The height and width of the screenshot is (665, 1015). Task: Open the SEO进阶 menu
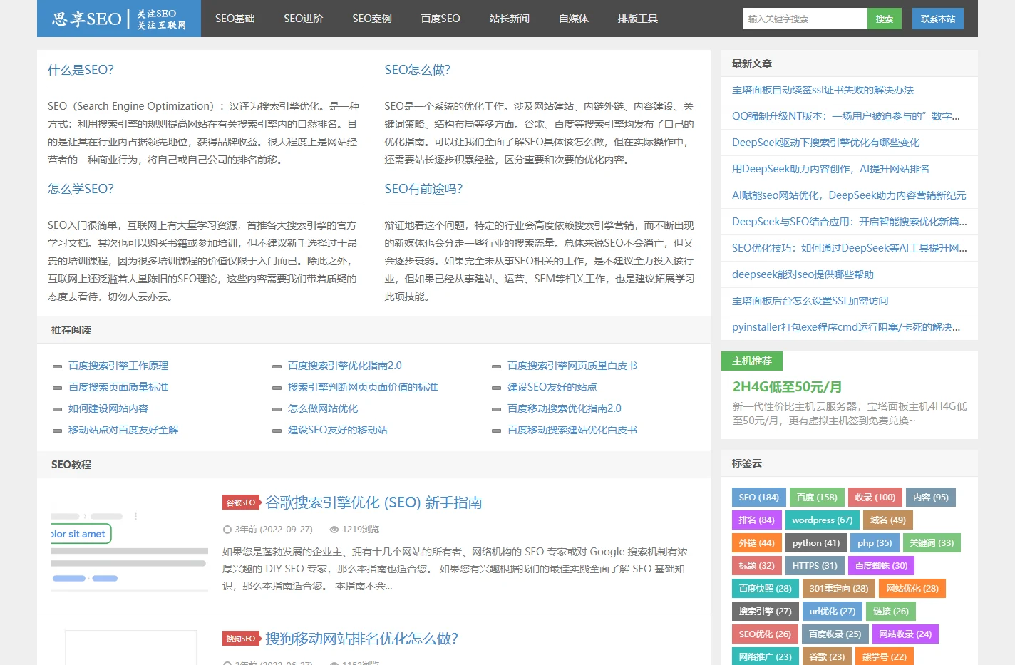[304, 19]
